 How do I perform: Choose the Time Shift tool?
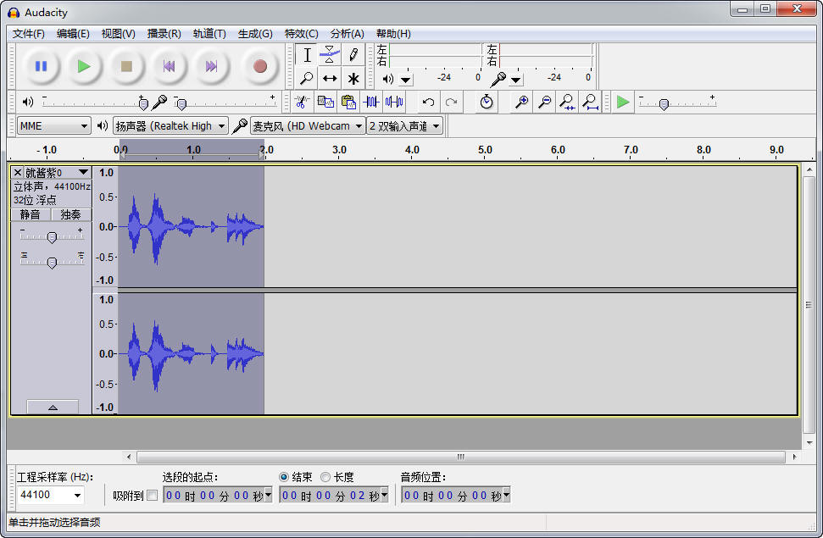[x=330, y=79]
